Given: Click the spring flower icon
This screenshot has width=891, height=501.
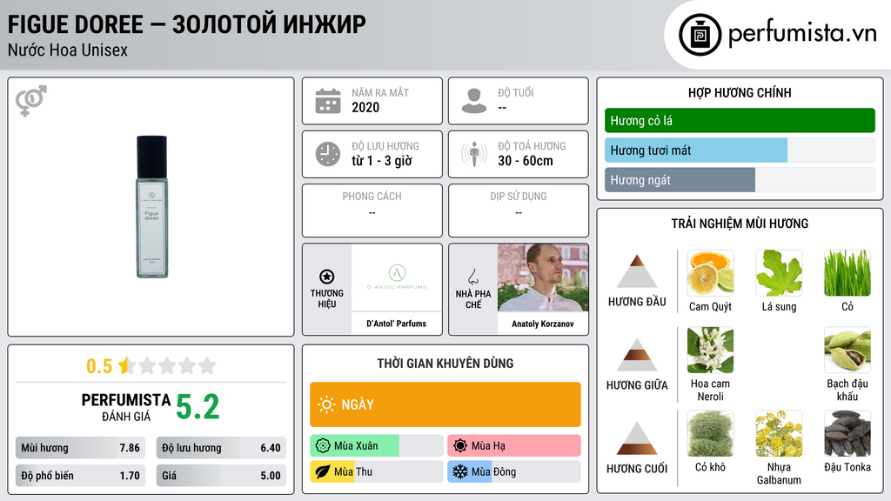Looking at the screenshot, I should pos(323,446).
